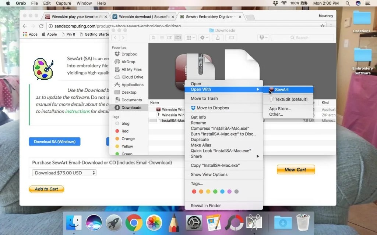Click the Edit Tags button in the toolbar

click(x=232, y=37)
